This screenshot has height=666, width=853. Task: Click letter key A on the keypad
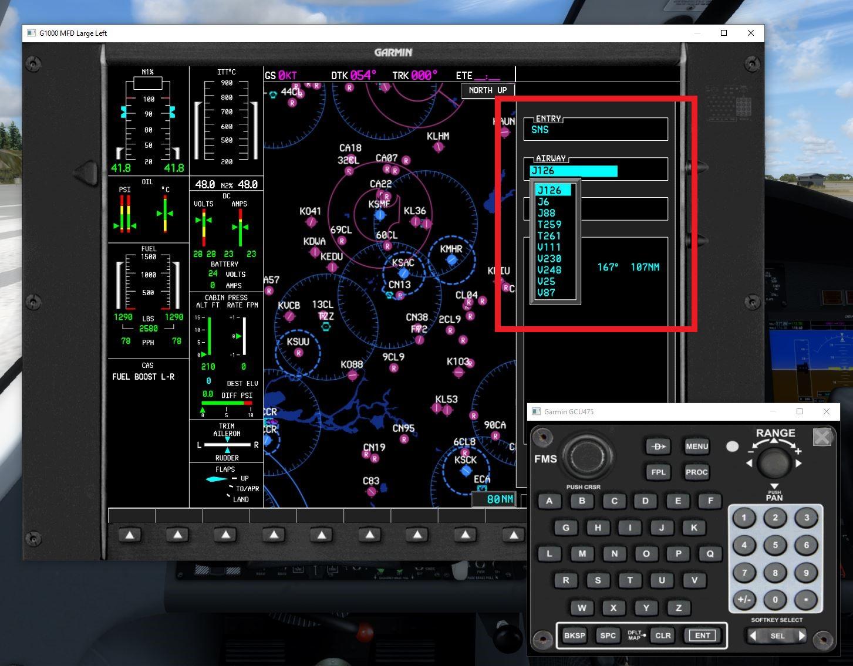pyautogui.click(x=549, y=501)
